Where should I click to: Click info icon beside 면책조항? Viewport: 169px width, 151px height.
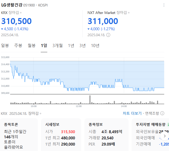(x=162, y=113)
